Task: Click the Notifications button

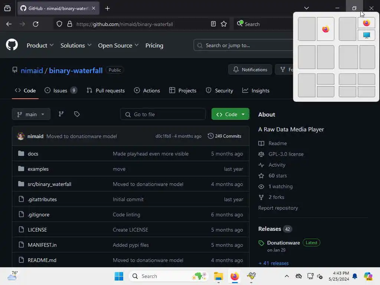Action: point(250,69)
